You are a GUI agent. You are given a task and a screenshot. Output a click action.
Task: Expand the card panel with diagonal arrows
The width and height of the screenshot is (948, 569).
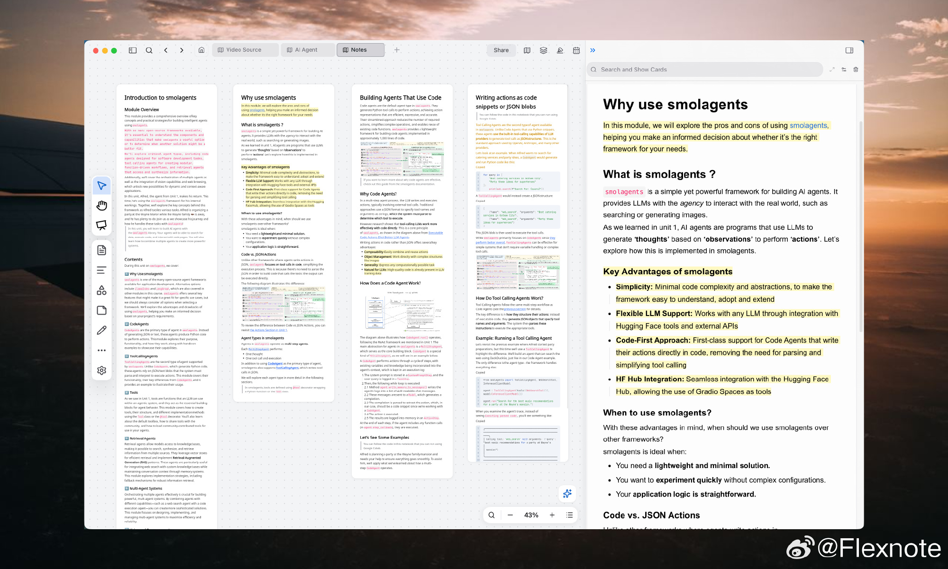click(x=832, y=70)
